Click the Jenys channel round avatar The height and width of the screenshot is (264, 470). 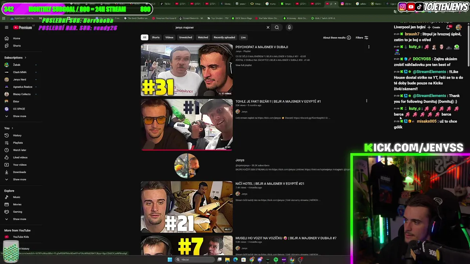click(x=187, y=165)
